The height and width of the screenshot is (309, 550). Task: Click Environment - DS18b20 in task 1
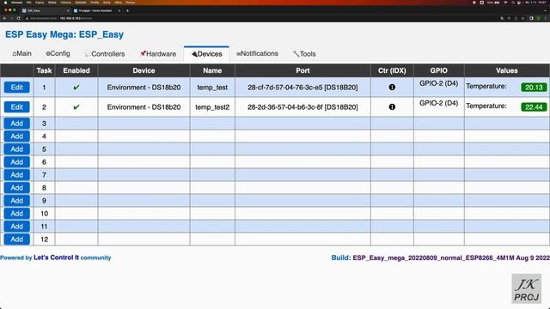[144, 88]
